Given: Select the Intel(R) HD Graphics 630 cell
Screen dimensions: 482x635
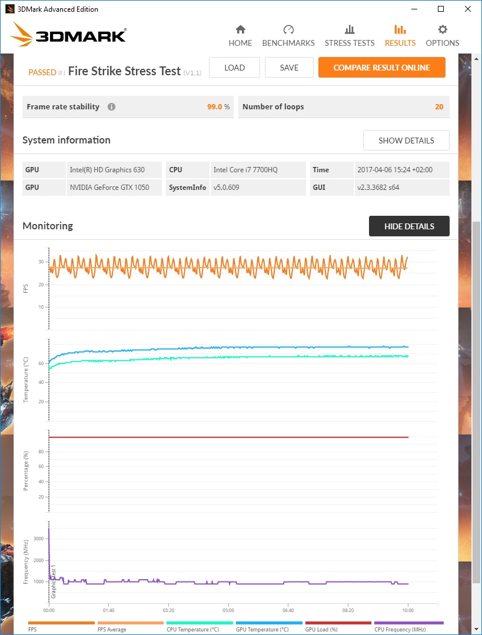Looking at the screenshot, I should (114, 170).
